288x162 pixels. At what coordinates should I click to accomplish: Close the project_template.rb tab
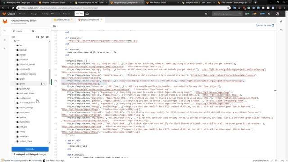click(x=101, y=20)
